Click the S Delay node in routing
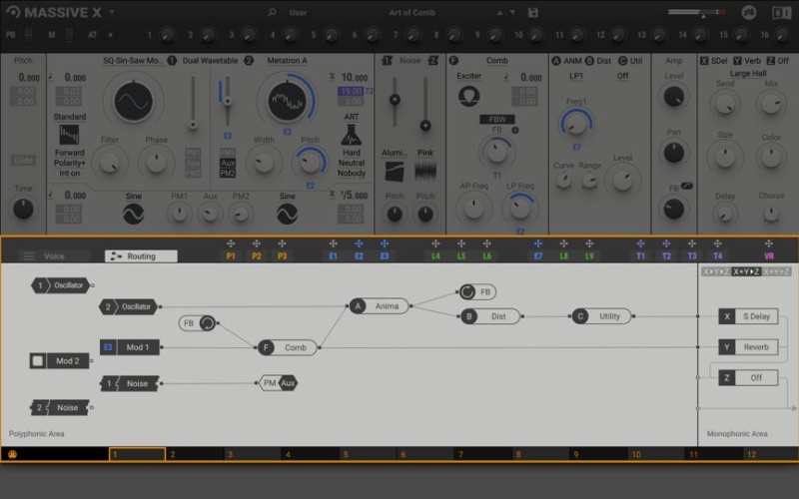This screenshot has height=499, width=799. click(x=748, y=316)
